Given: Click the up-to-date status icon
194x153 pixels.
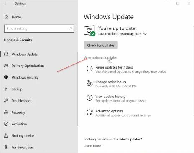Looking at the screenshot, I should (x=89, y=31).
